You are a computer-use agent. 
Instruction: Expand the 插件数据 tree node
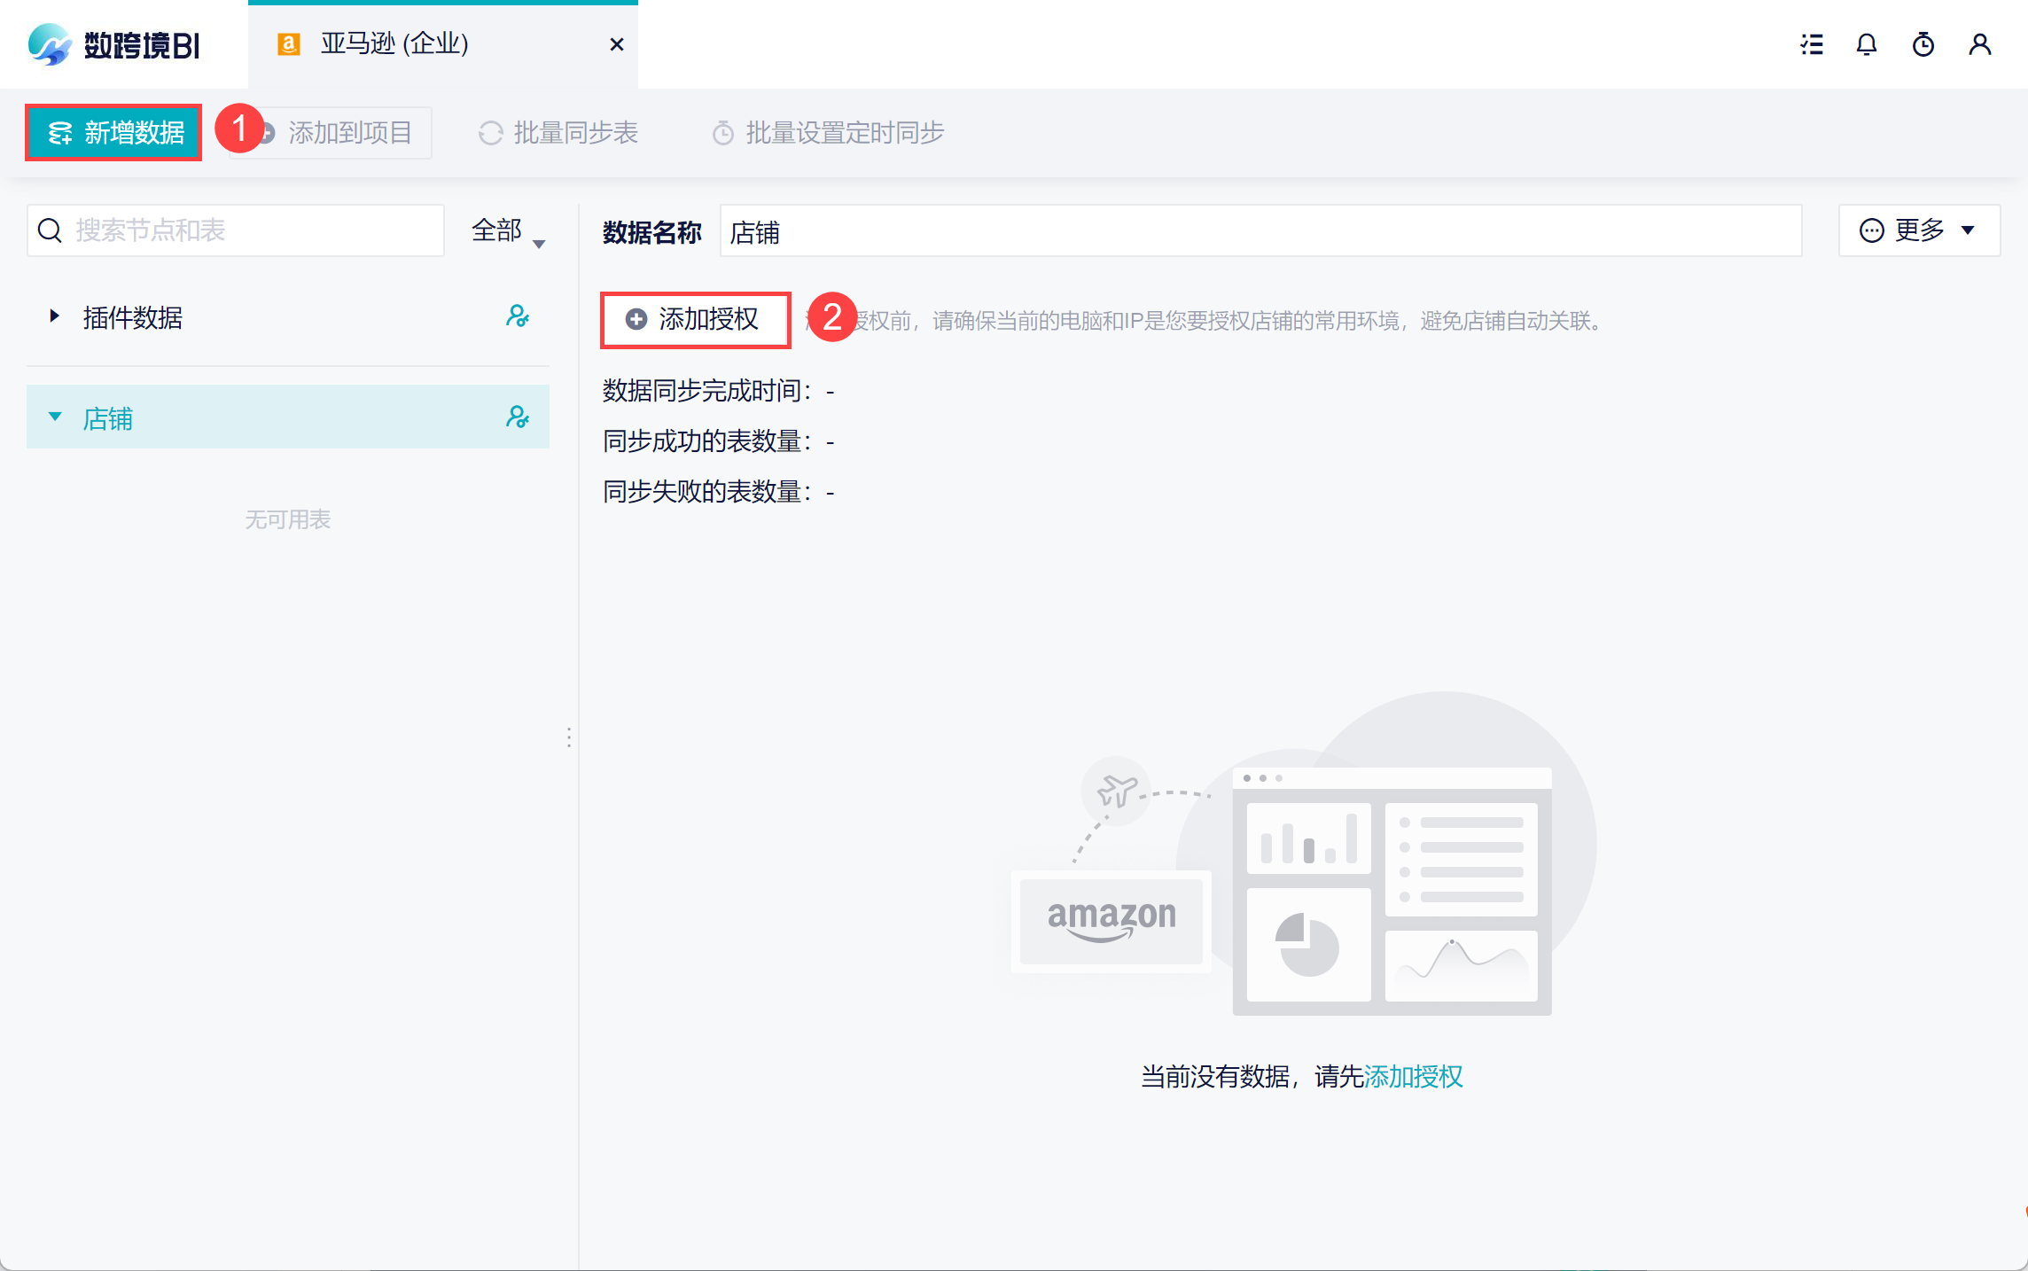coord(54,316)
